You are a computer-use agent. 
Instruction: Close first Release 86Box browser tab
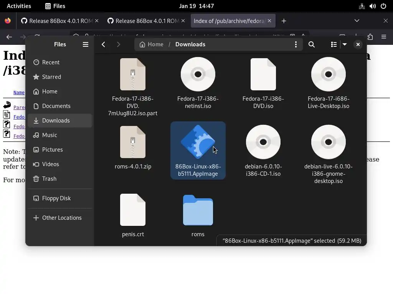[97, 21]
